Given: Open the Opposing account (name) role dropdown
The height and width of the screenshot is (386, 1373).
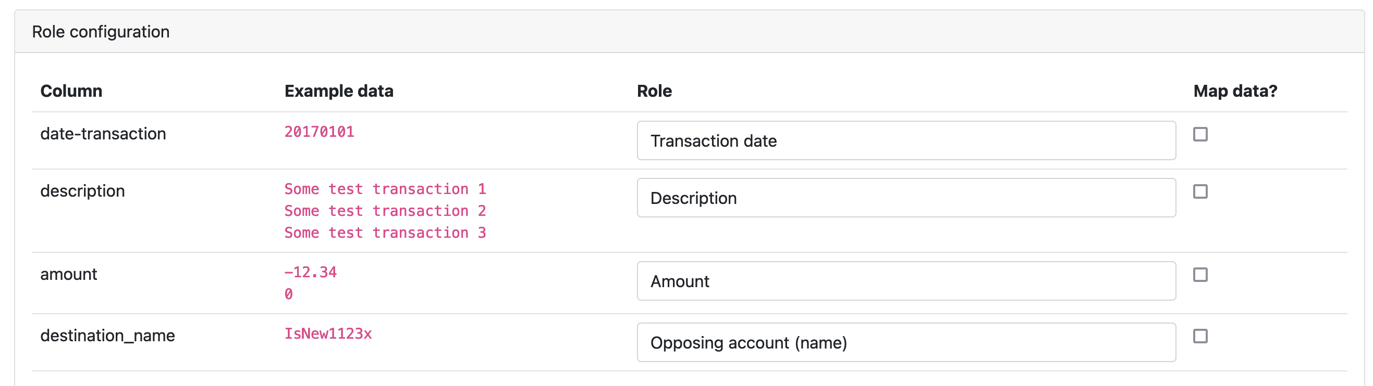Looking at the screenshot, I should (906, 342).
